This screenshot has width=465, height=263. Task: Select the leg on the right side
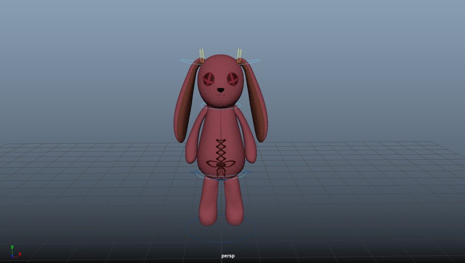tap(234, 201)
